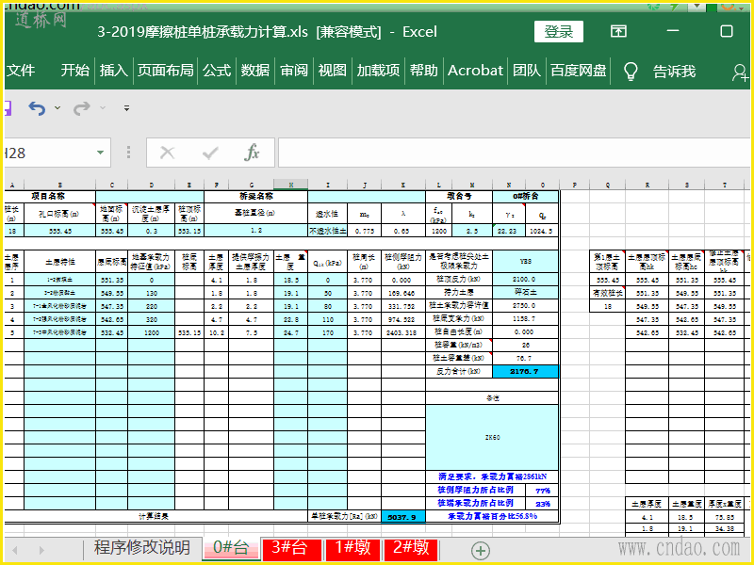Open the 团队 ribbon tab
Screen dimensions: 754x565
tap(527, 71)
